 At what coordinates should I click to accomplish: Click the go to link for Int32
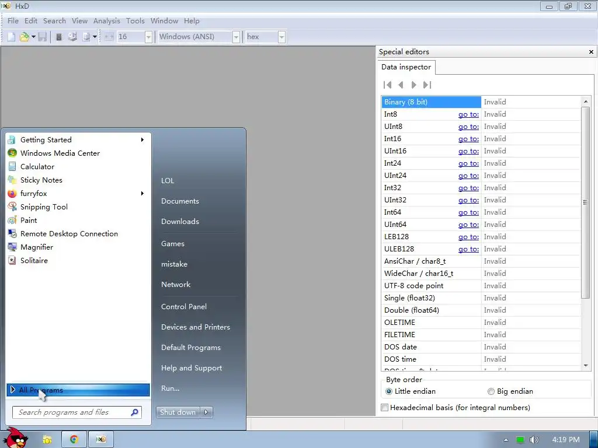[468, 188]
